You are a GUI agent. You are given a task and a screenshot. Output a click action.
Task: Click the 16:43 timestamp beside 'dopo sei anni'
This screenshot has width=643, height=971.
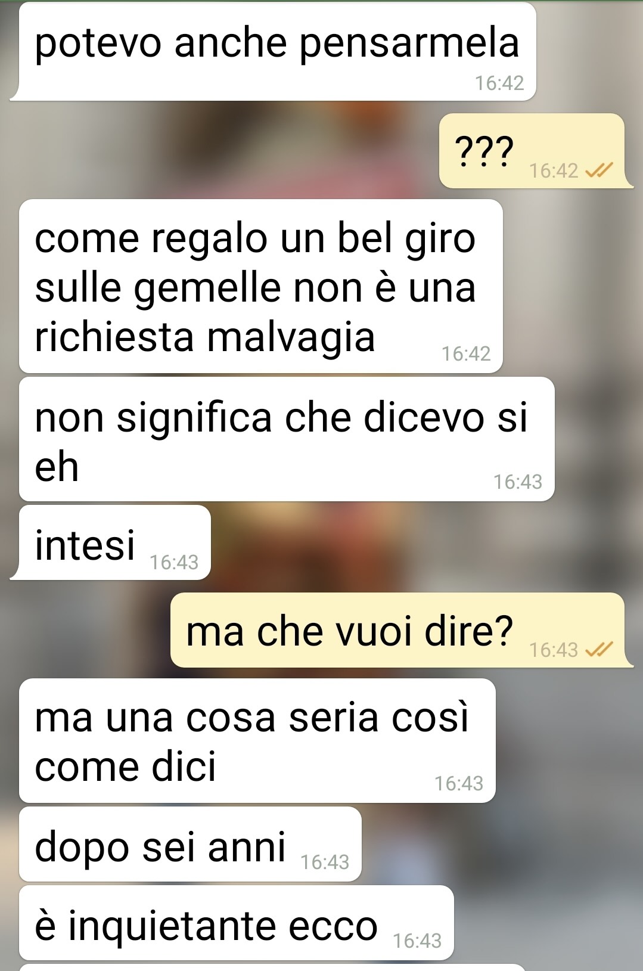pos(325,862)
